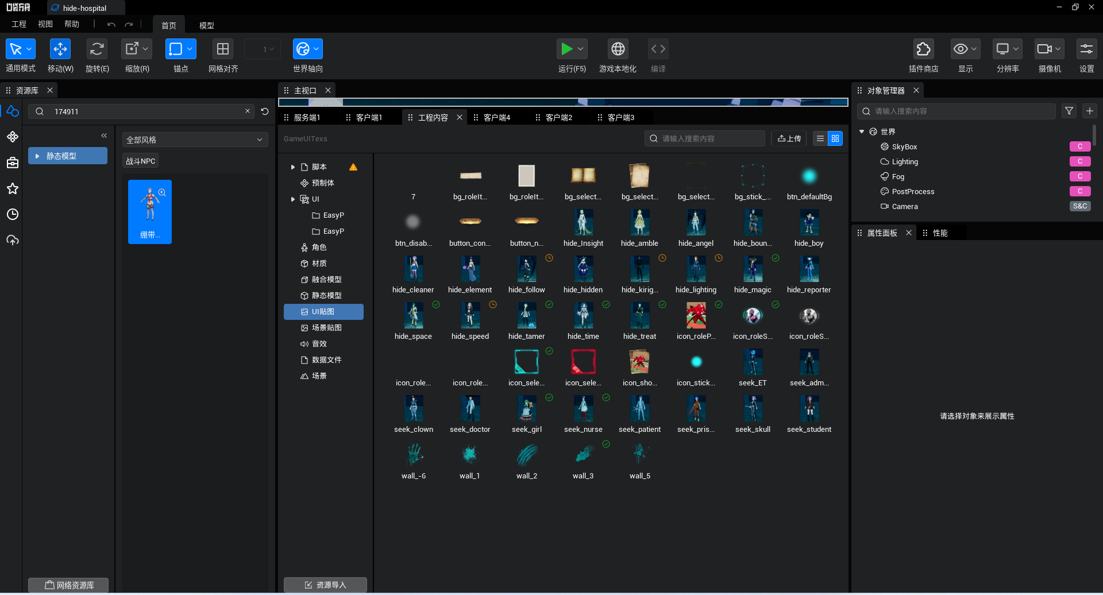
Task: Click the camera tool icon
Action: [1044, 49]
